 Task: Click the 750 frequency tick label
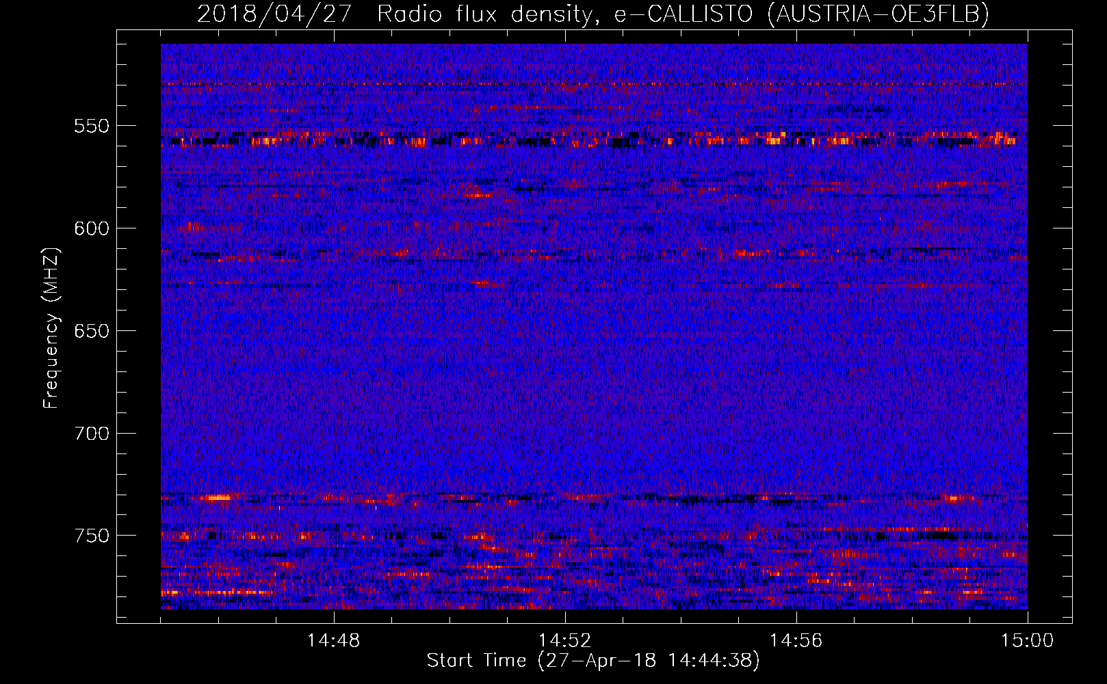(92, 536)
